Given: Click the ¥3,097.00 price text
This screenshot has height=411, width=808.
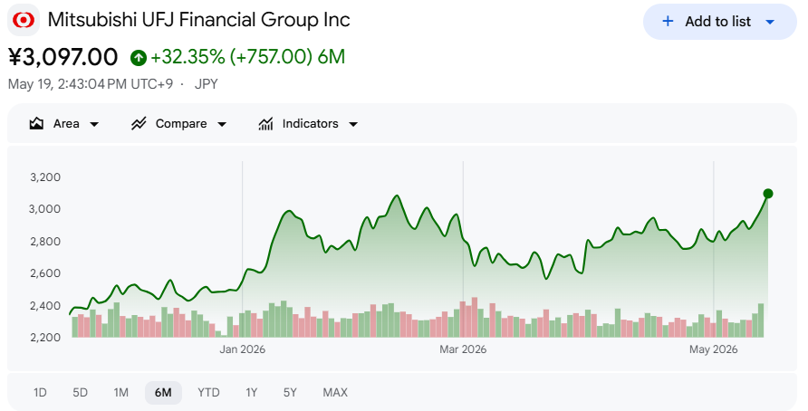Looking at the screenshot, I should coord(63,57).
